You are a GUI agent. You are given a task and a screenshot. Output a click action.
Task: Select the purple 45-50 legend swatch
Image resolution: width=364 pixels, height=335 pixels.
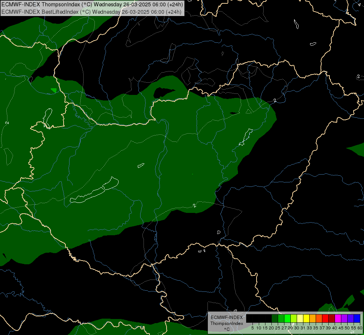pos(344,318)
